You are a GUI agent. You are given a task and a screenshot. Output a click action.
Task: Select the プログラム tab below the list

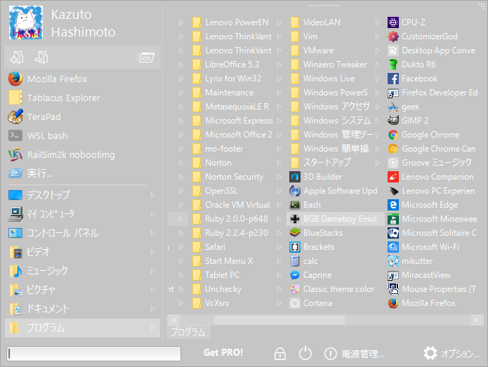[x=188, y=332]
